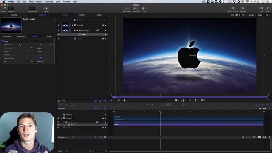Click the snapshot camera icon in Keyframe Editor
This screenshot has height=153, width=272.
point(259,137)
